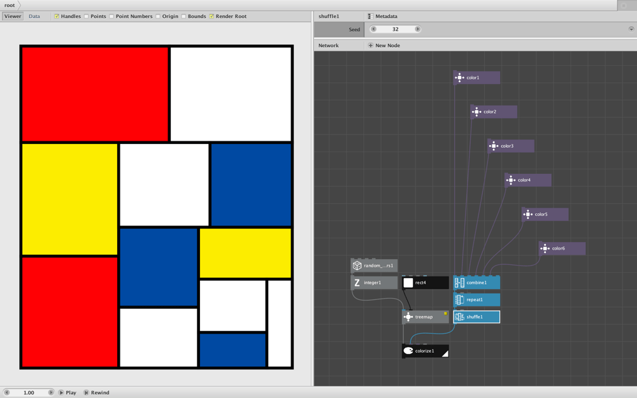Enable the Origin checkbox
Image resolution: width=637 pixels, height=398 pixels.
coord(157,17)
